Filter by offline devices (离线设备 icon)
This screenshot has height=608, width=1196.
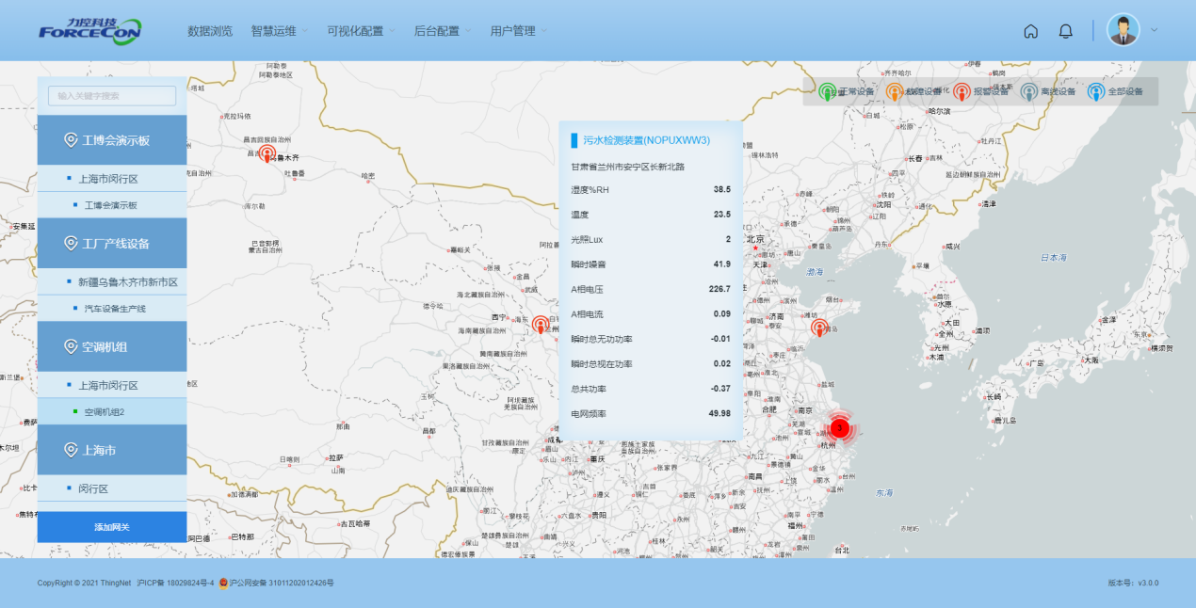tap(1029, 91)
